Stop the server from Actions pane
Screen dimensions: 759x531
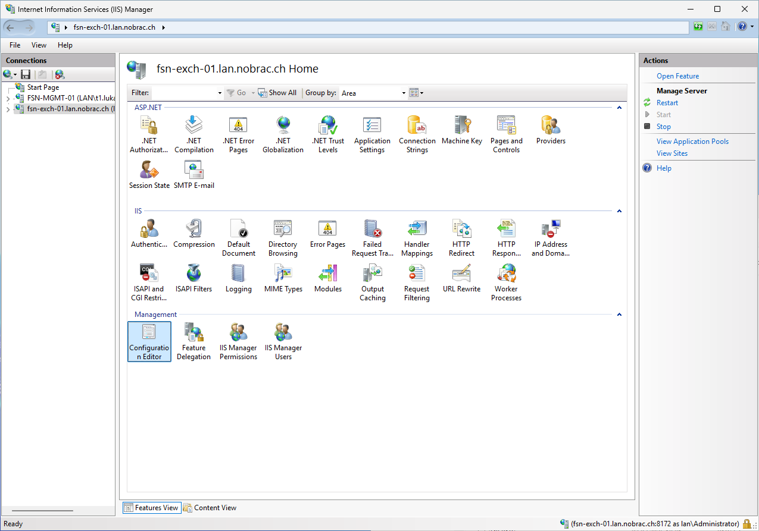(664, 127)
